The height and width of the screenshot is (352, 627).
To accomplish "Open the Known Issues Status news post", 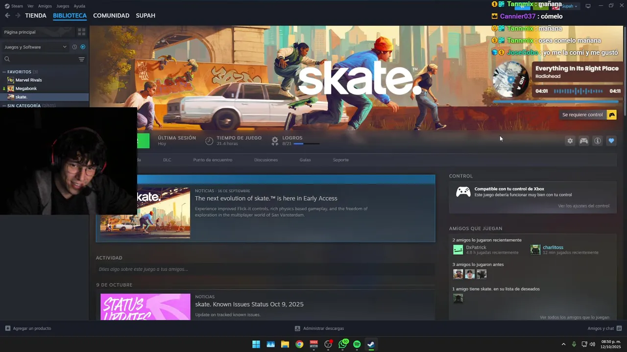I will 249,304.
